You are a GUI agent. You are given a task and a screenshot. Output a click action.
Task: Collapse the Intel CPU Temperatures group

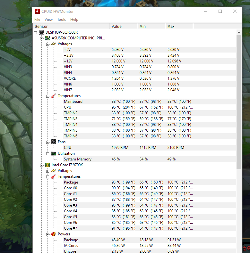(47, 177)
